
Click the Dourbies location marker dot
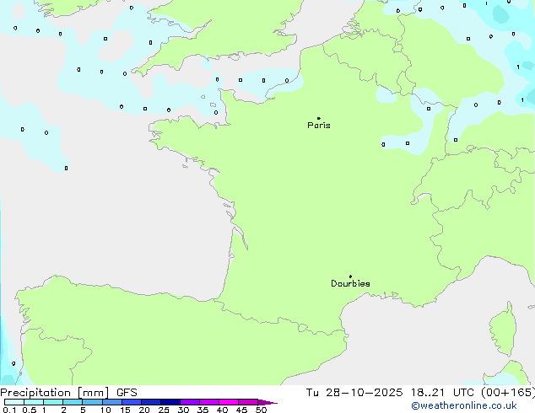click(350, 276)
